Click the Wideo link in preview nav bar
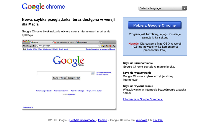This screenshot has height=126, width=212. pos(35,49)
